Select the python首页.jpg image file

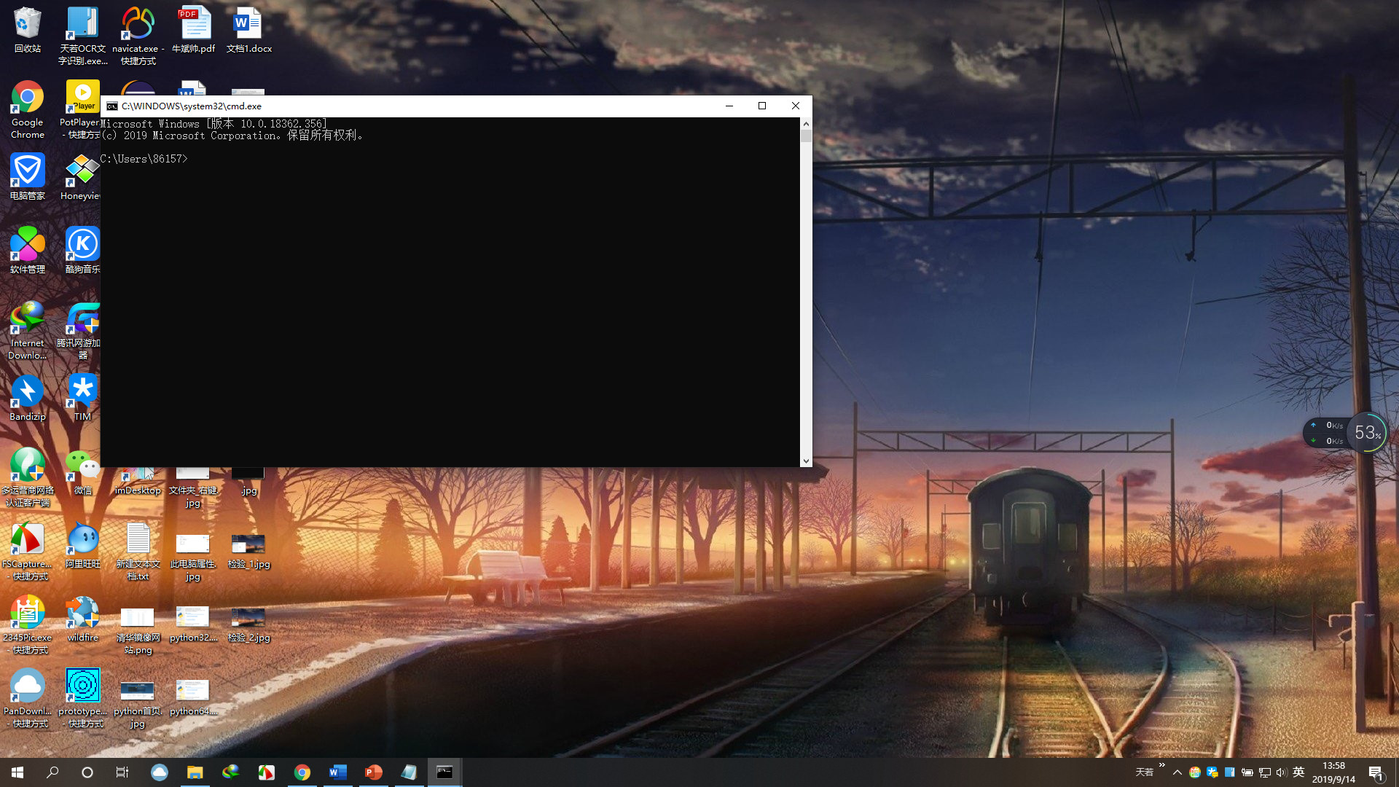138,704
